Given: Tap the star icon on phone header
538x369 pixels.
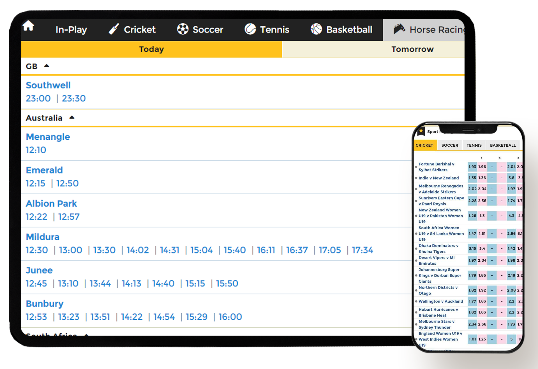Looking at the screenshot, I should (x=421, y=131).
